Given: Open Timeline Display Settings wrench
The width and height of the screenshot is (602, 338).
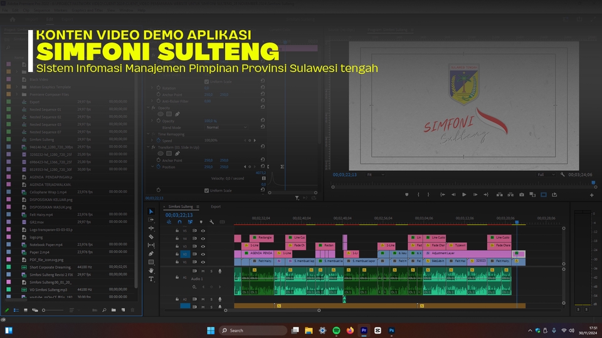Looking at the screenshot, I should pos(211,222).
